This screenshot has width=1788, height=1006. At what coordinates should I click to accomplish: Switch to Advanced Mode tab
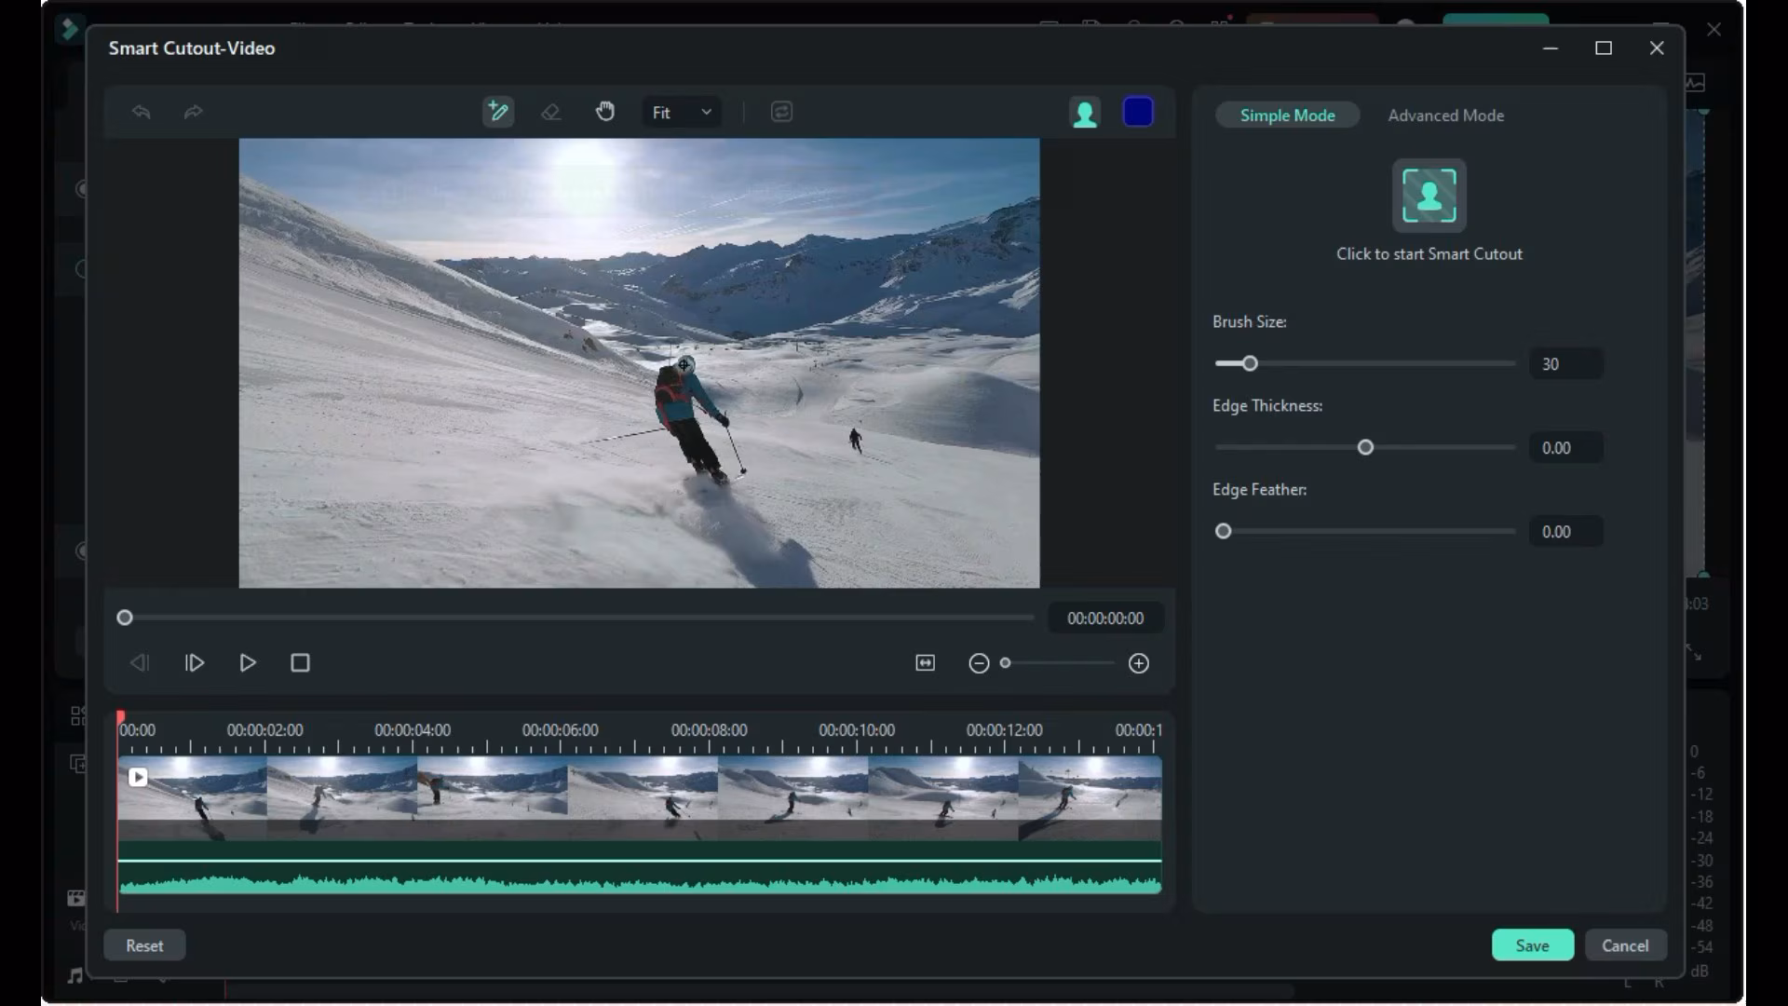click(x=1445, y=116)
